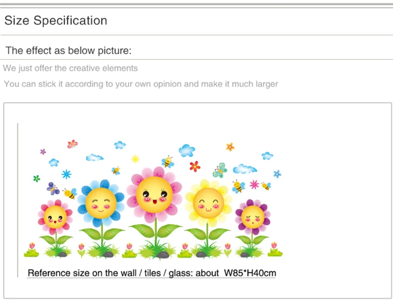Click the reference size W85*H40cm caption

(x=152, y=273)
